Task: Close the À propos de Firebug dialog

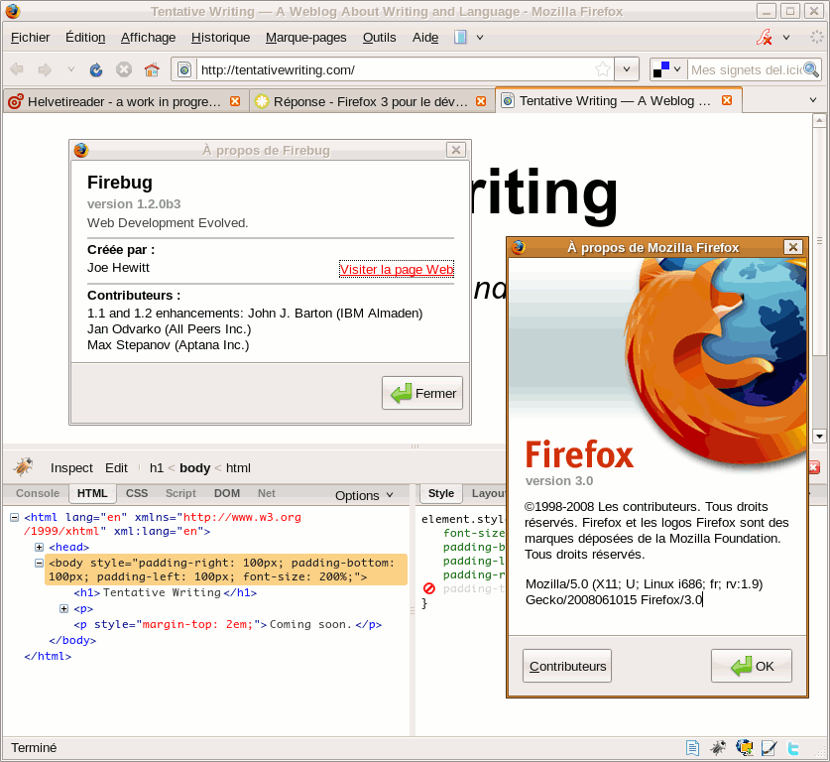Action: coord(456,150)
